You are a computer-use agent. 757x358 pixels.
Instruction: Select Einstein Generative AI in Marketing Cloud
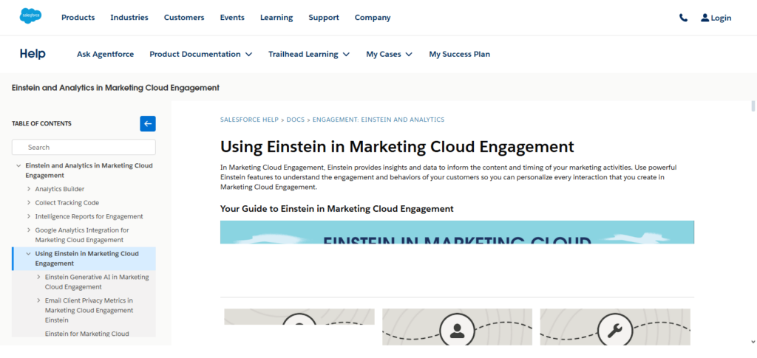[x=97, y=282]
